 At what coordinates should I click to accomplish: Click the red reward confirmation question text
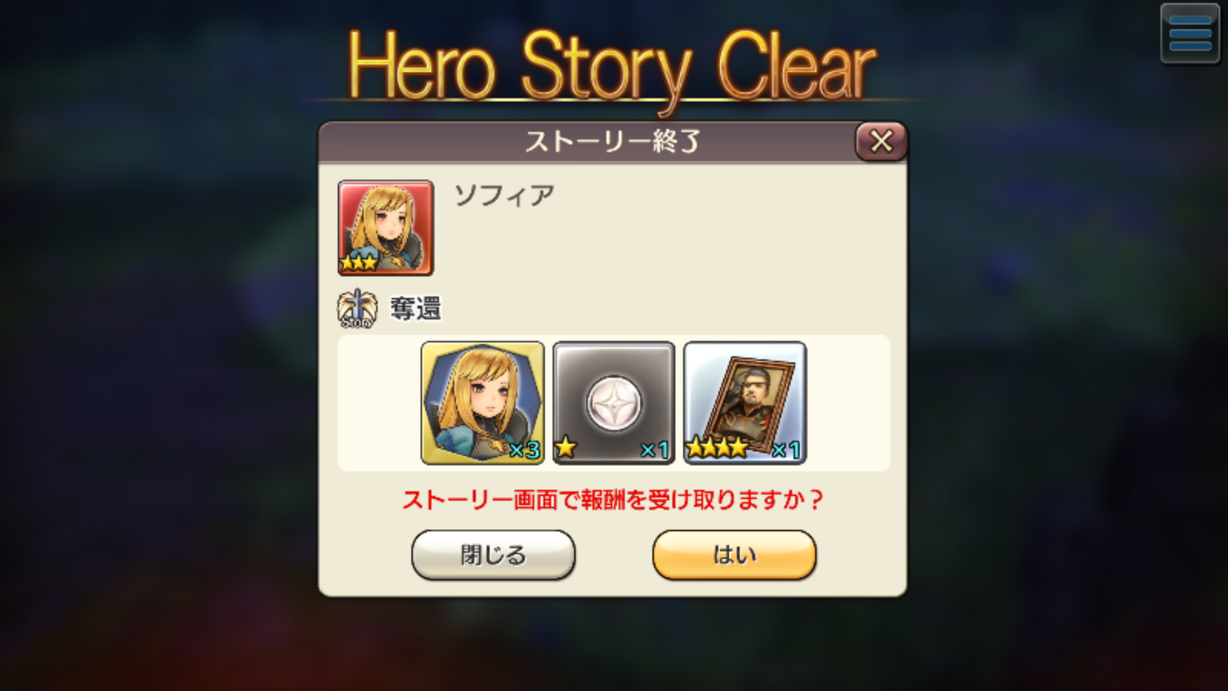click(x=612, y=499)
